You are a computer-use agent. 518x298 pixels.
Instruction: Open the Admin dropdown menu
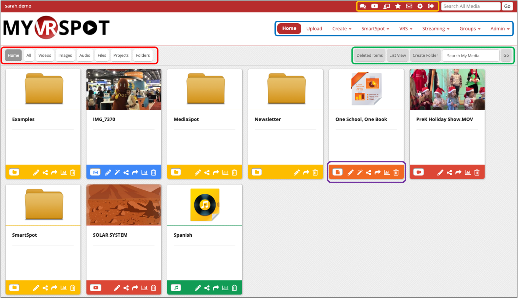[500, 29]
